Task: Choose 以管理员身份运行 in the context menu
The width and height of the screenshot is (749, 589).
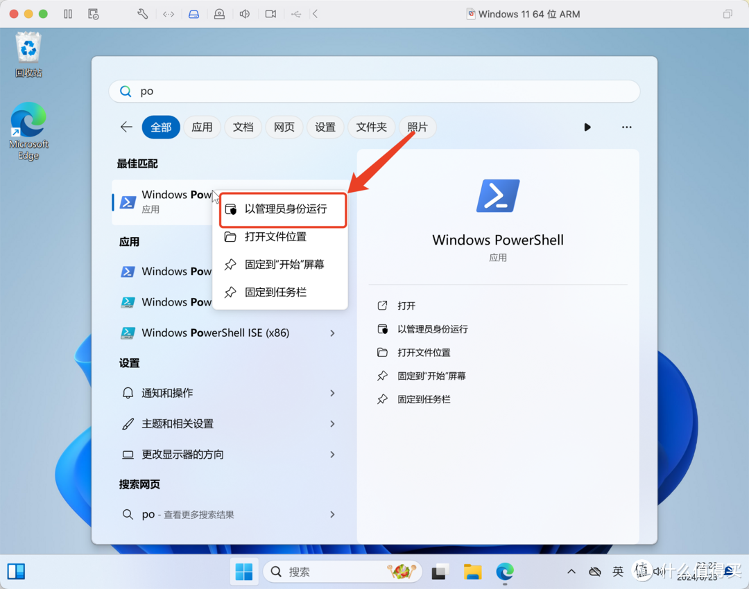Action: point(283,209)
